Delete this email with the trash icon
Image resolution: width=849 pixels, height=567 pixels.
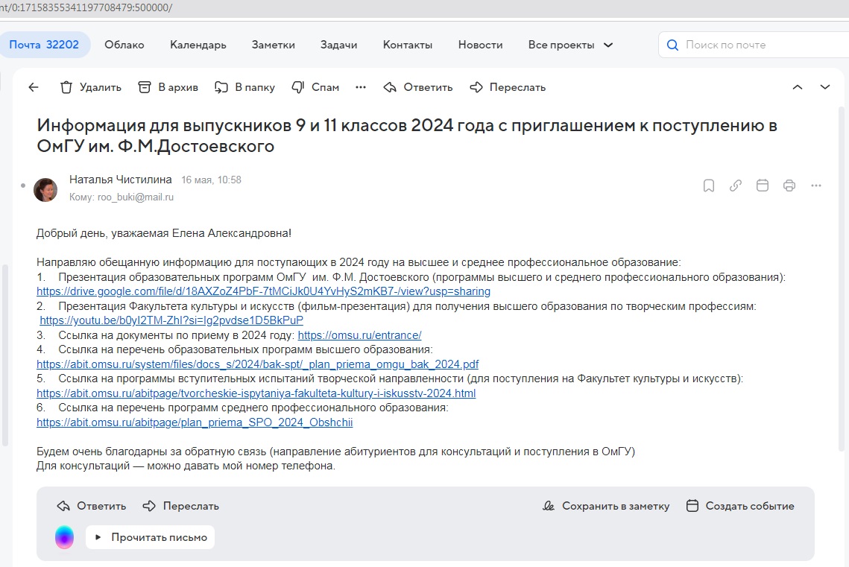coord(90,87)
